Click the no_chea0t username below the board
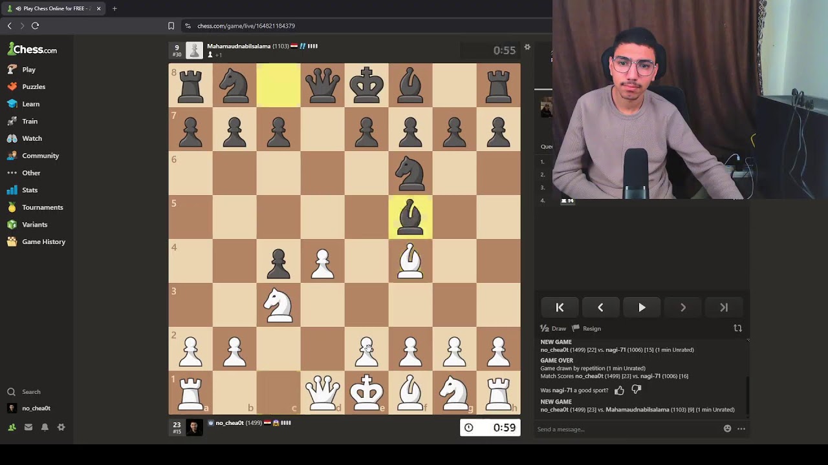This screenshot has height=465, width=828. tap(230, 423)
